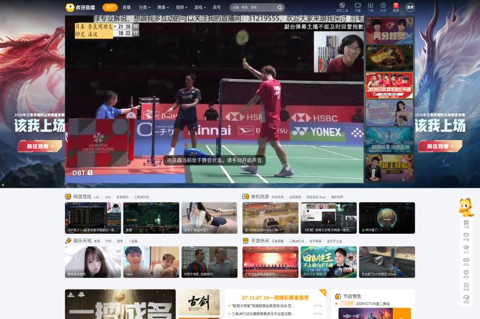Open the 三角洲行动 link under 网游竞技
Viewport: 480px width, 319px height.
point(142,197)
